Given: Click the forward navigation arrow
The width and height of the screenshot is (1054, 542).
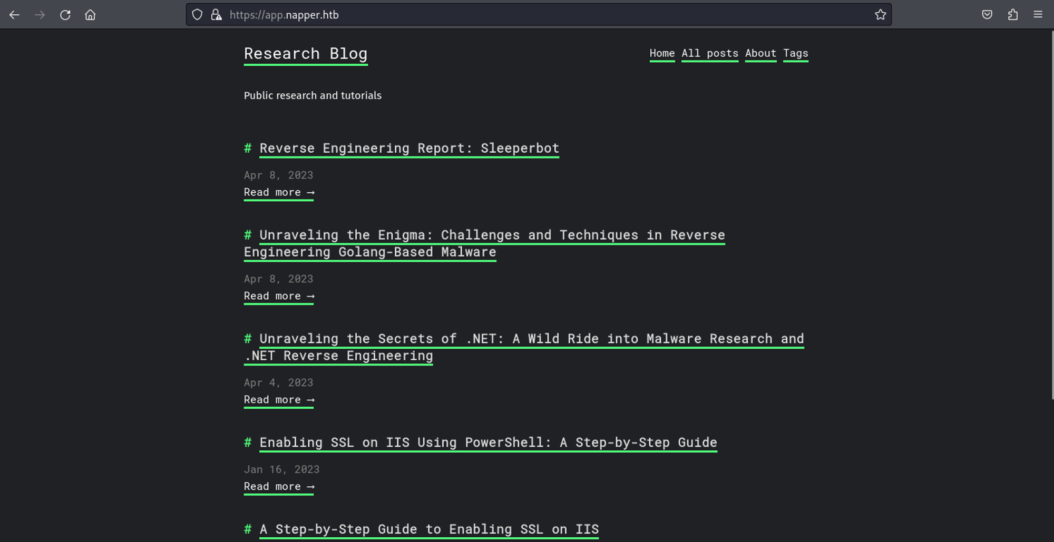Looking at the screenshot, I should [40, 15].
